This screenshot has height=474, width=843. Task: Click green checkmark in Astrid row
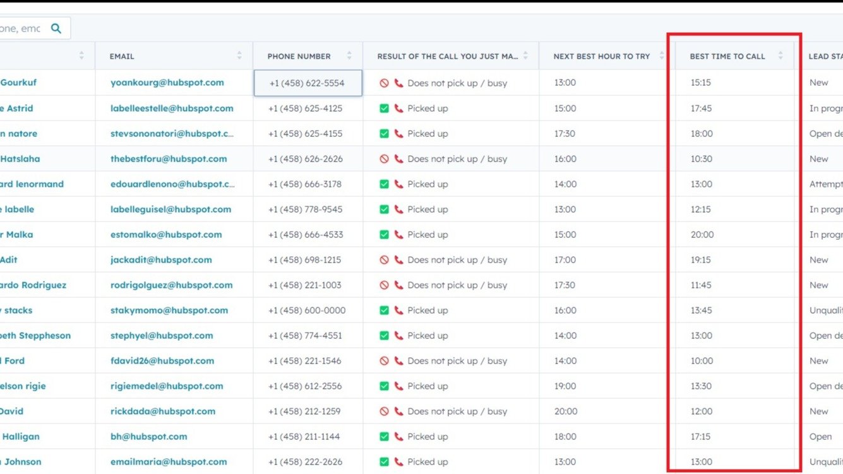384,109
